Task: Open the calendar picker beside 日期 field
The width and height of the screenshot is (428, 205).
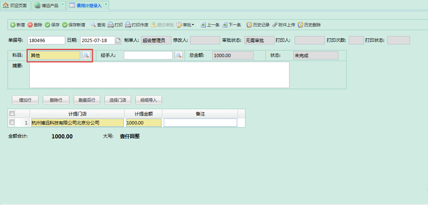Action: click(x=118, y=40)
